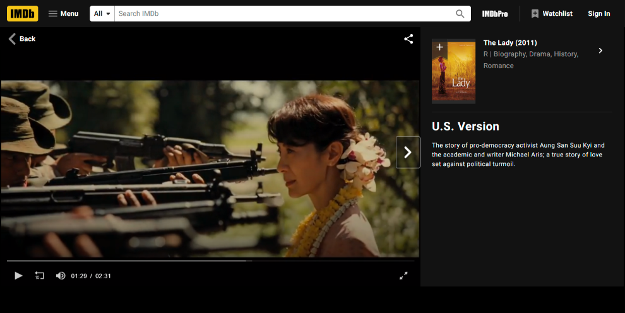This screenshot has height=313, width=625.
Task: Open the hamburger Menu
Action: coord(63,13)
